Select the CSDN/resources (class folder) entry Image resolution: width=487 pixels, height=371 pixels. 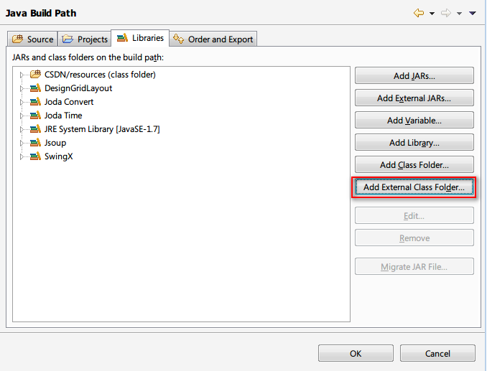100,75
